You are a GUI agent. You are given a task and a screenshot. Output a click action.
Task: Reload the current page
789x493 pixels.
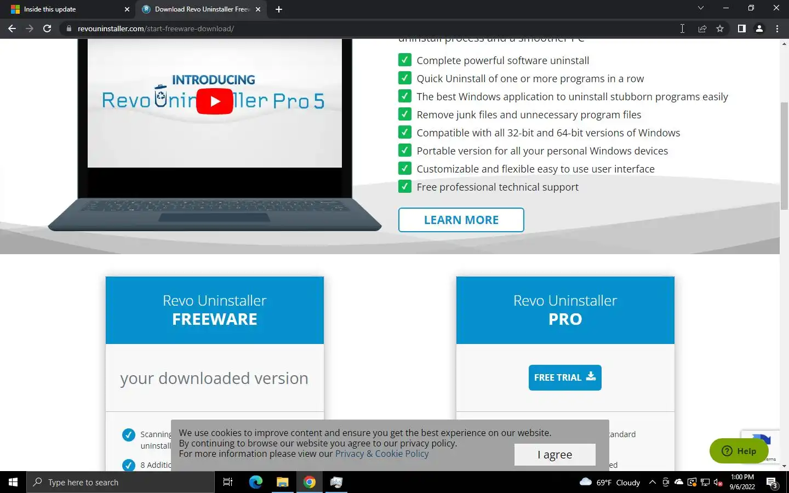coord(47,28)
